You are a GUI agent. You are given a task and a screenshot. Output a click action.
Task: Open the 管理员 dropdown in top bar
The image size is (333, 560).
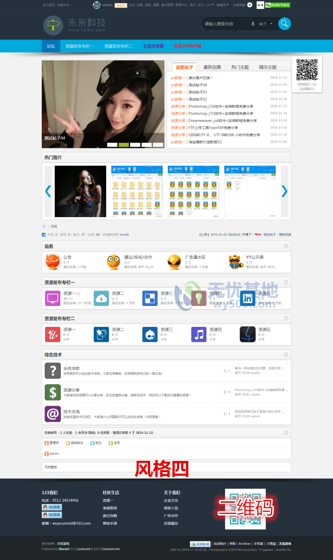[222, 5]
